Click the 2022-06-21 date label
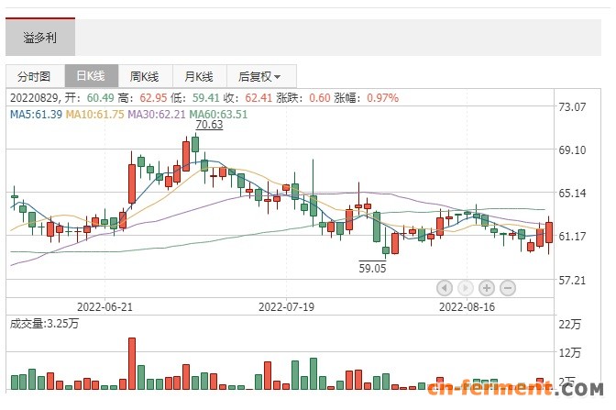The width and height of the screenshot is (616, 410). (x=104, y=307)
